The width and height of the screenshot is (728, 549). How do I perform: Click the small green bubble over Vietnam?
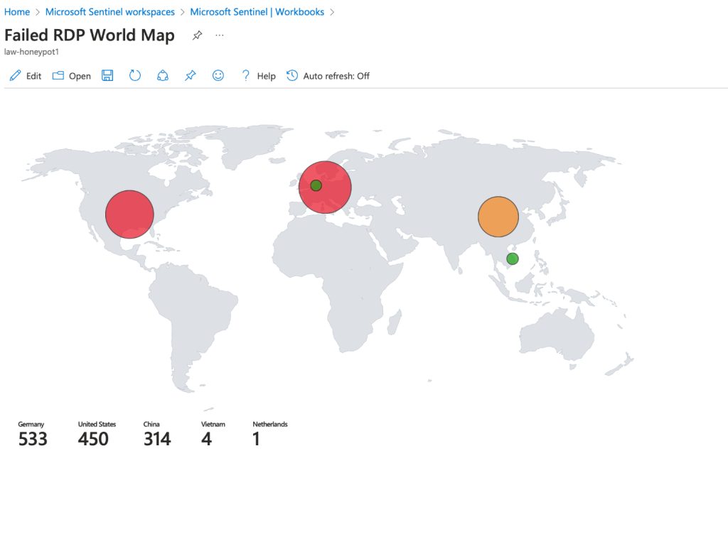[512, 259]
